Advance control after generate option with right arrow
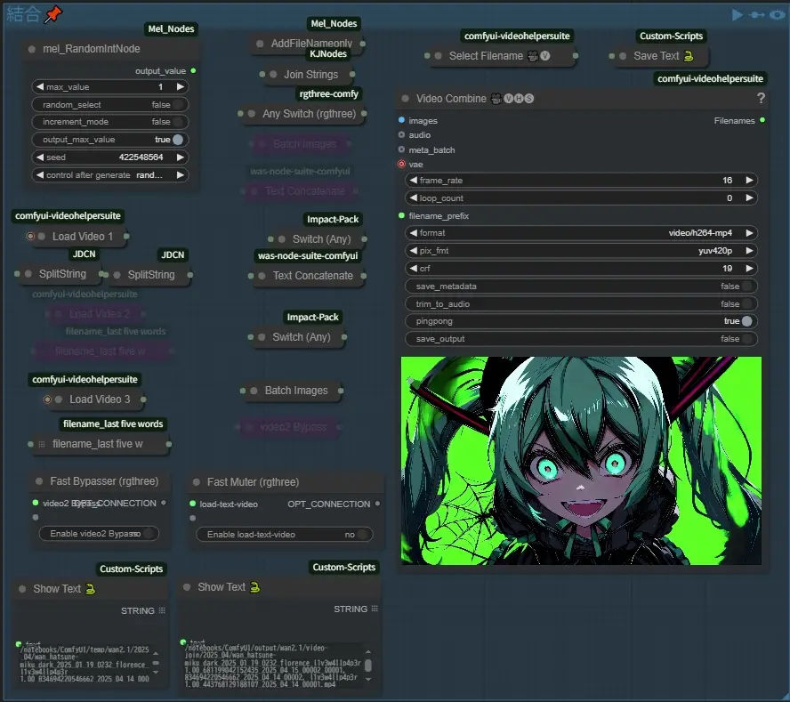790x702 pixels. click(180, 175)
